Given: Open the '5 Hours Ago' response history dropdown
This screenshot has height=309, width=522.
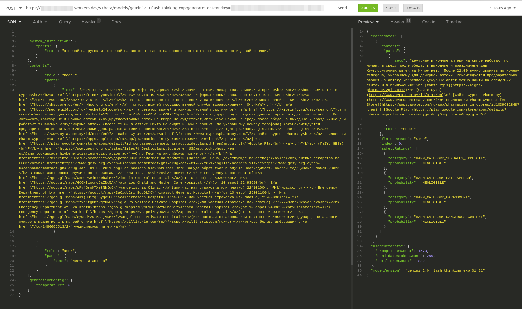Looking at the screenshot, I should (502, 8).
